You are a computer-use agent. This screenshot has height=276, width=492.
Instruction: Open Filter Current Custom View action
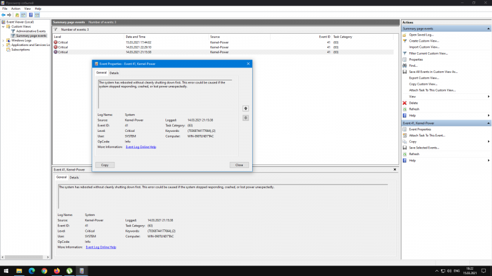click(429, 53)
